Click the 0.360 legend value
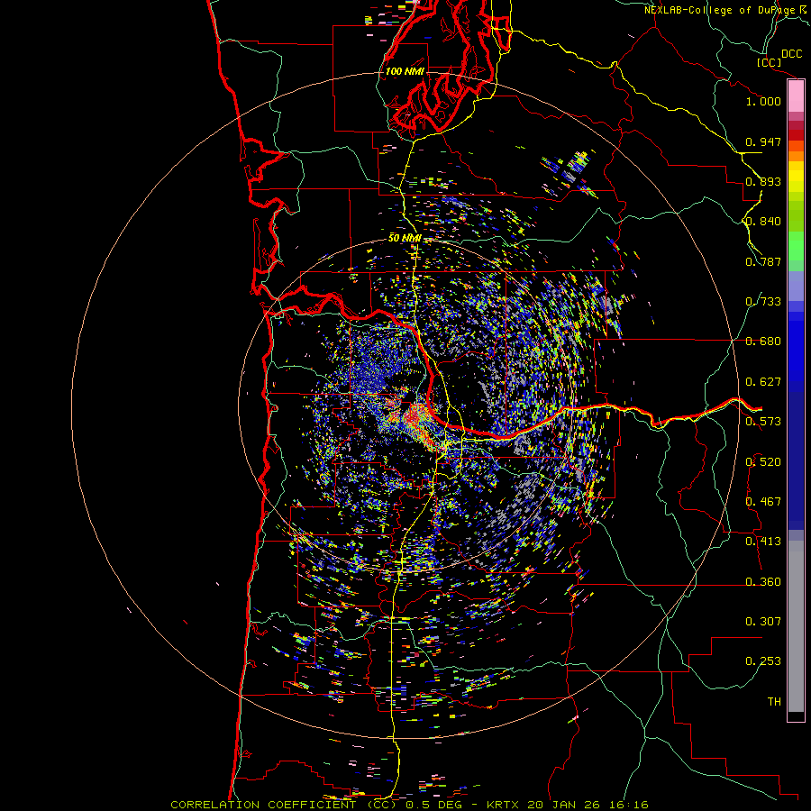Image resolution: width=811 pixels, height=811 pixels. 763,582
